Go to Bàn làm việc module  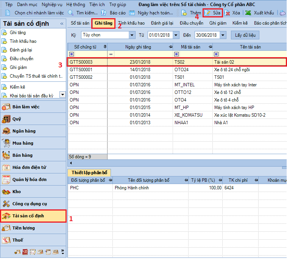(33, 107)
